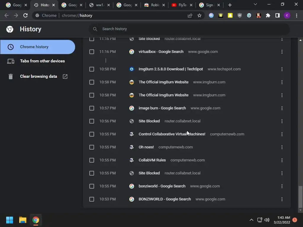The height and width of the screenshot is (227, 303).
Task: Click the uBlock shield extension icon
Action: (239, 15)
